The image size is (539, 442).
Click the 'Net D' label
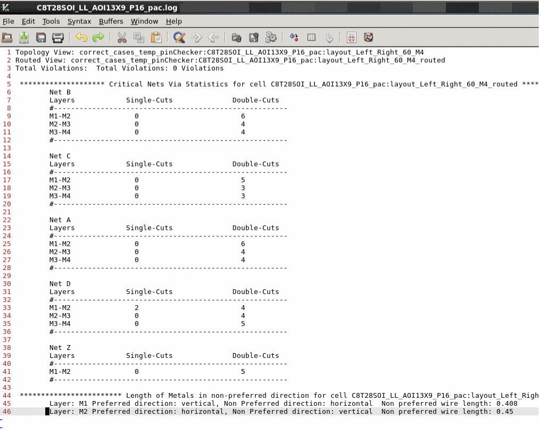click(x=60, y=284)
